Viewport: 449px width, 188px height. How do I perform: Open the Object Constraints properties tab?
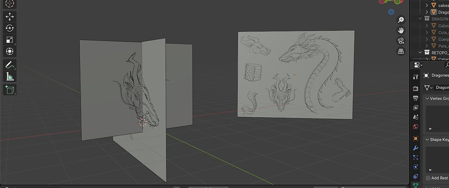[416, 176]
